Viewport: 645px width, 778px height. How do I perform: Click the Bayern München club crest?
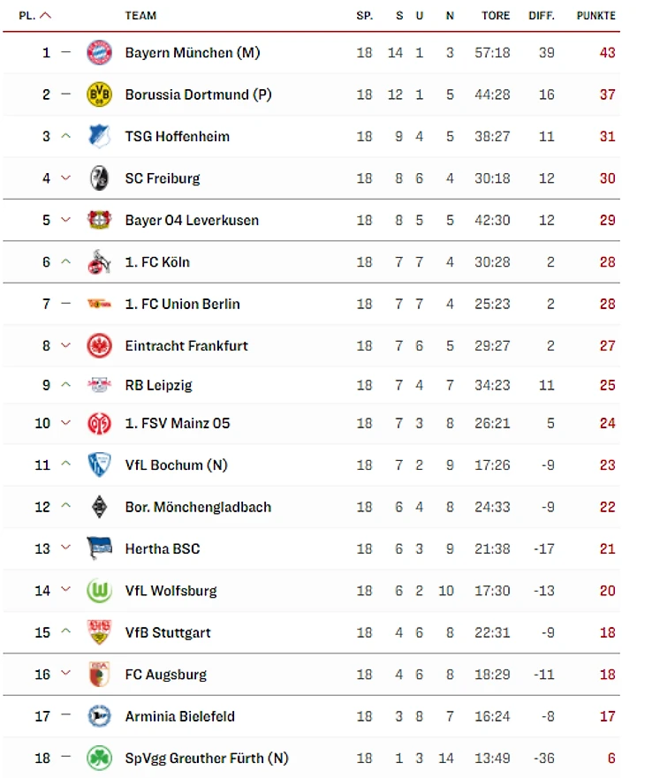(99, 53)
